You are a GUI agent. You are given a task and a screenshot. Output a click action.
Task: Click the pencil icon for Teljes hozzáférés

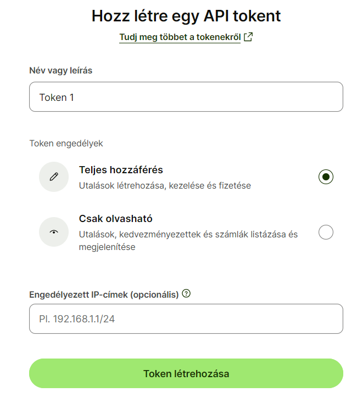coord(54,177)
